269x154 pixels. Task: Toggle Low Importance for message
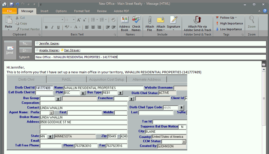point(228,29)
